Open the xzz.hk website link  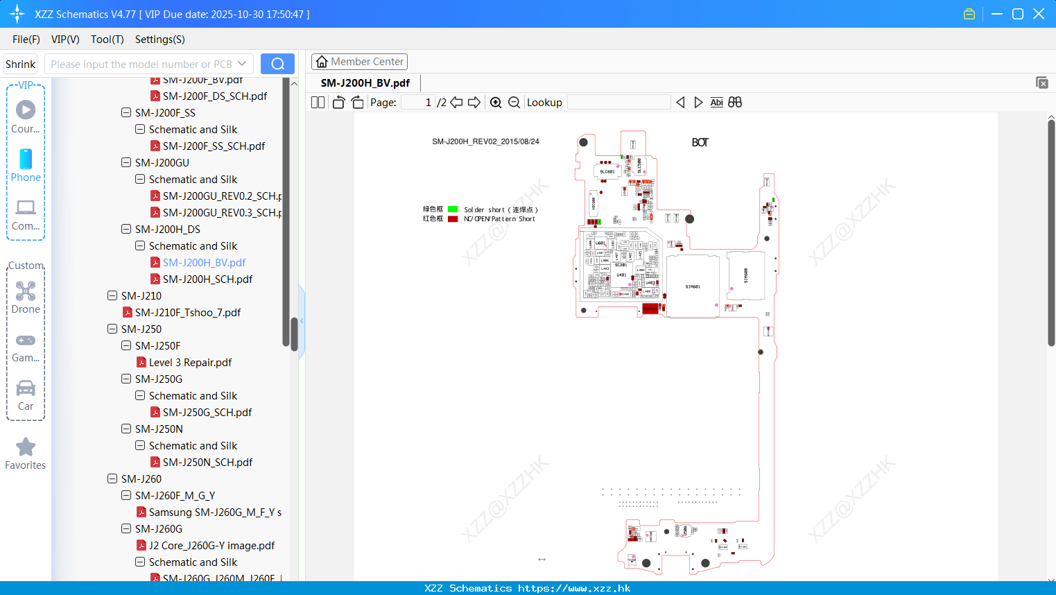(x=574, y=588)
